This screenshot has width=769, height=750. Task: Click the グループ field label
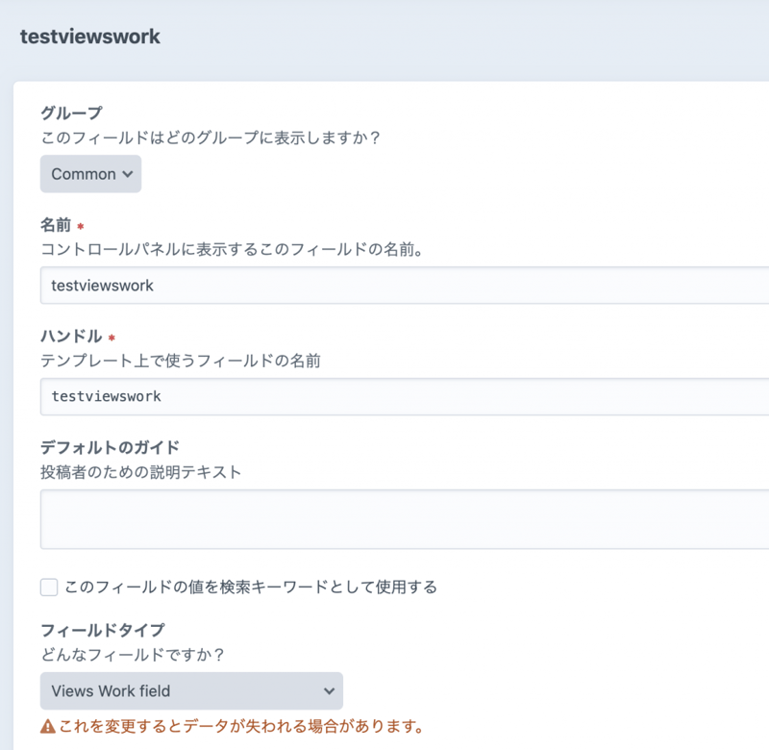click(x=71, y=112)
